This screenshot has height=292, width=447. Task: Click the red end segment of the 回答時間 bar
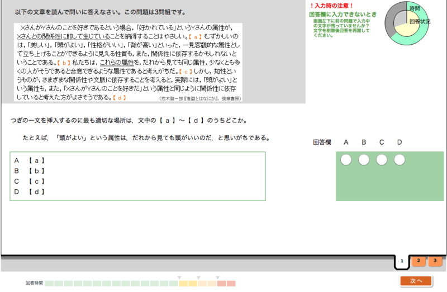point(231,284)
